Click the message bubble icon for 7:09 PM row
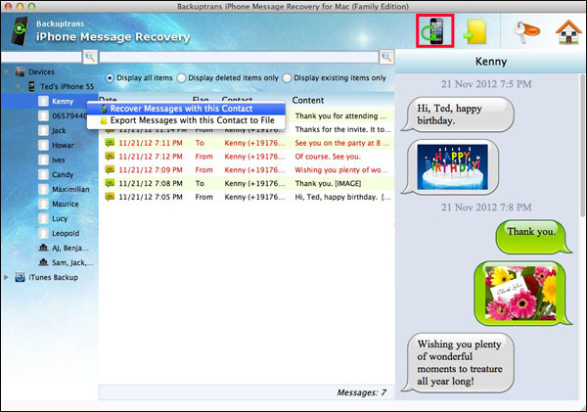Screen dimensions: 587x412 click(110, 169)
